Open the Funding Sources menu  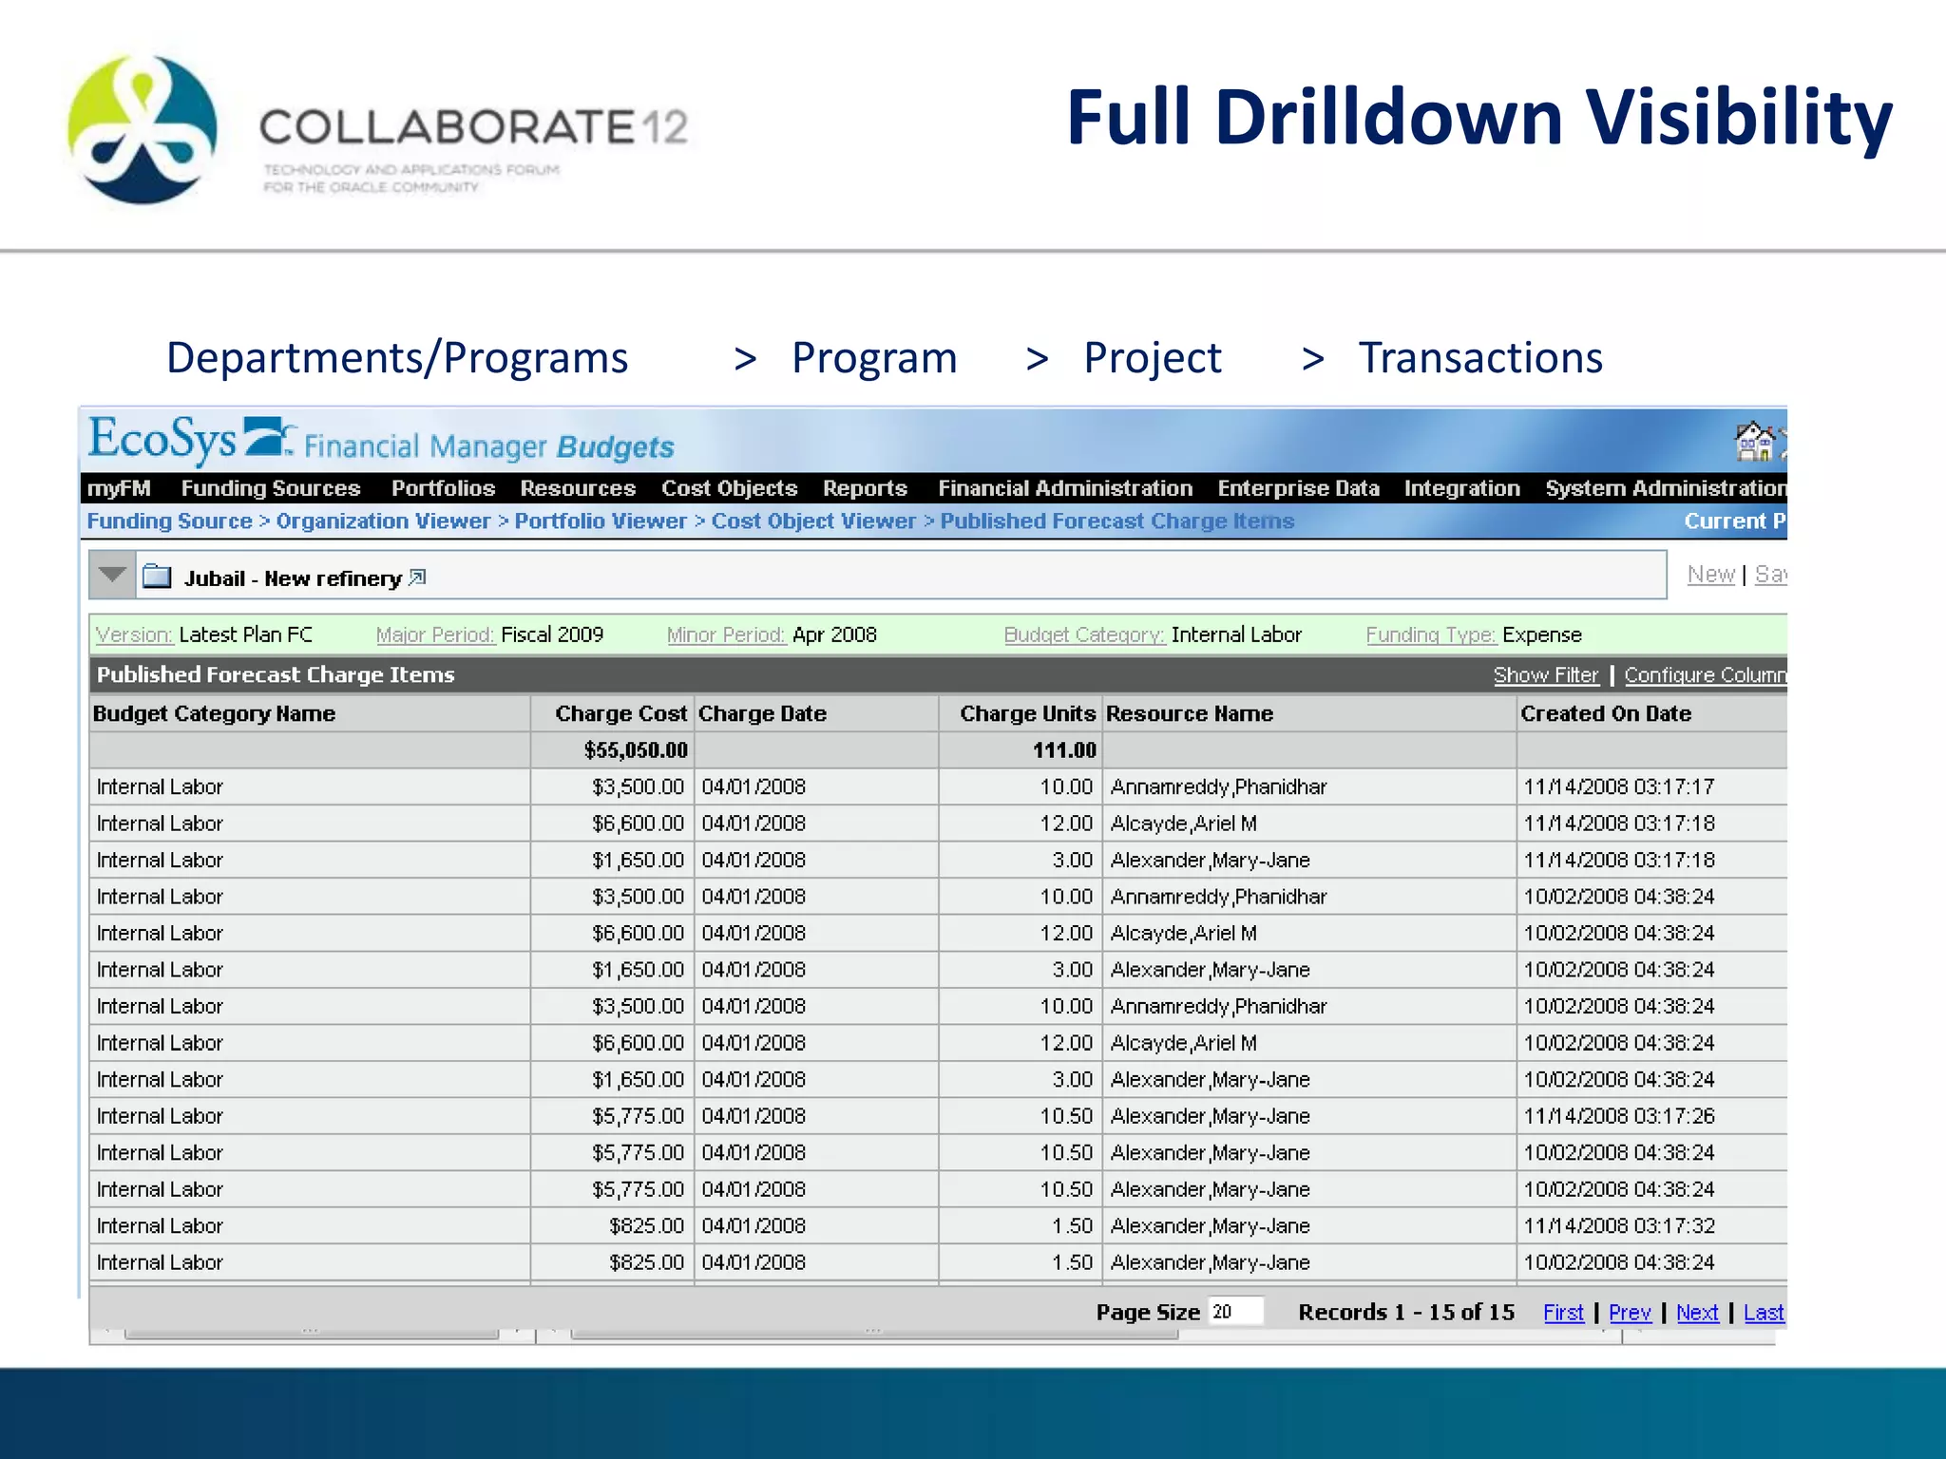[x=271, y=488]
